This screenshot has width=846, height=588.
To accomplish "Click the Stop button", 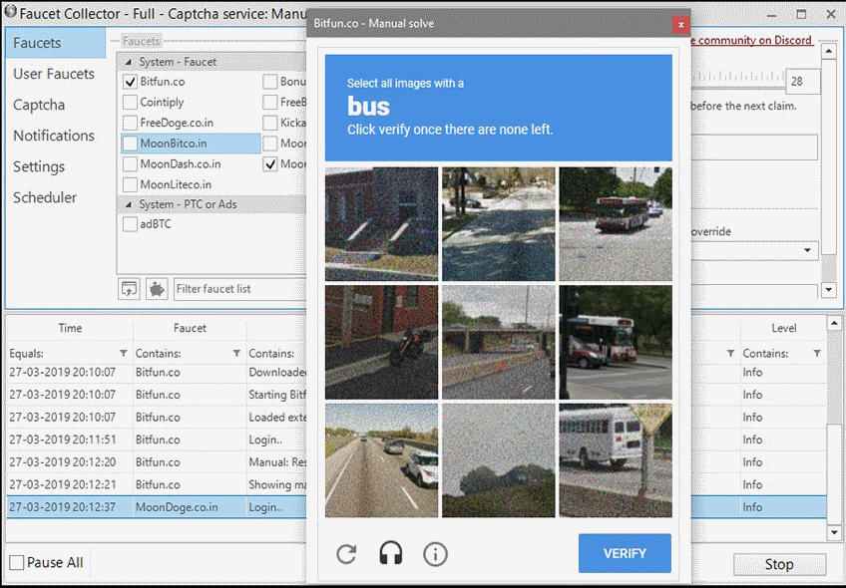I will (779, 564).
